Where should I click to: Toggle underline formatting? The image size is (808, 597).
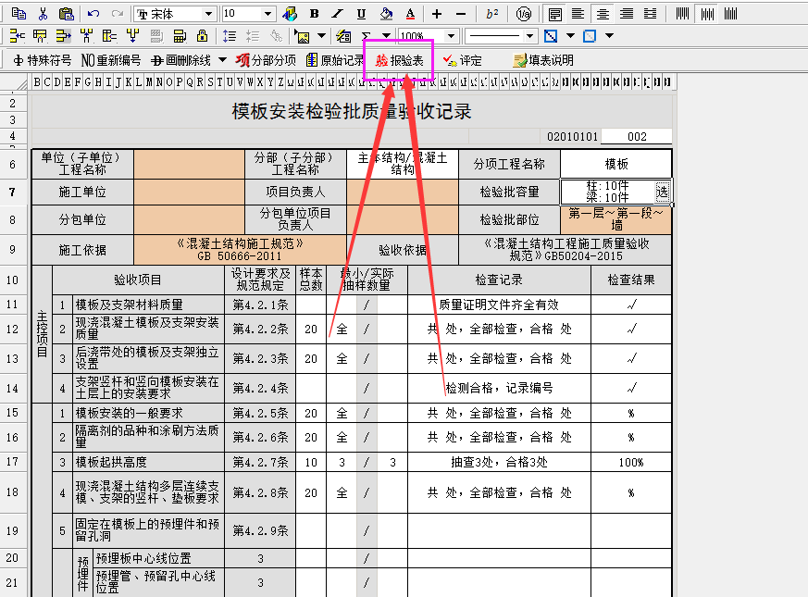click(361, 14)
